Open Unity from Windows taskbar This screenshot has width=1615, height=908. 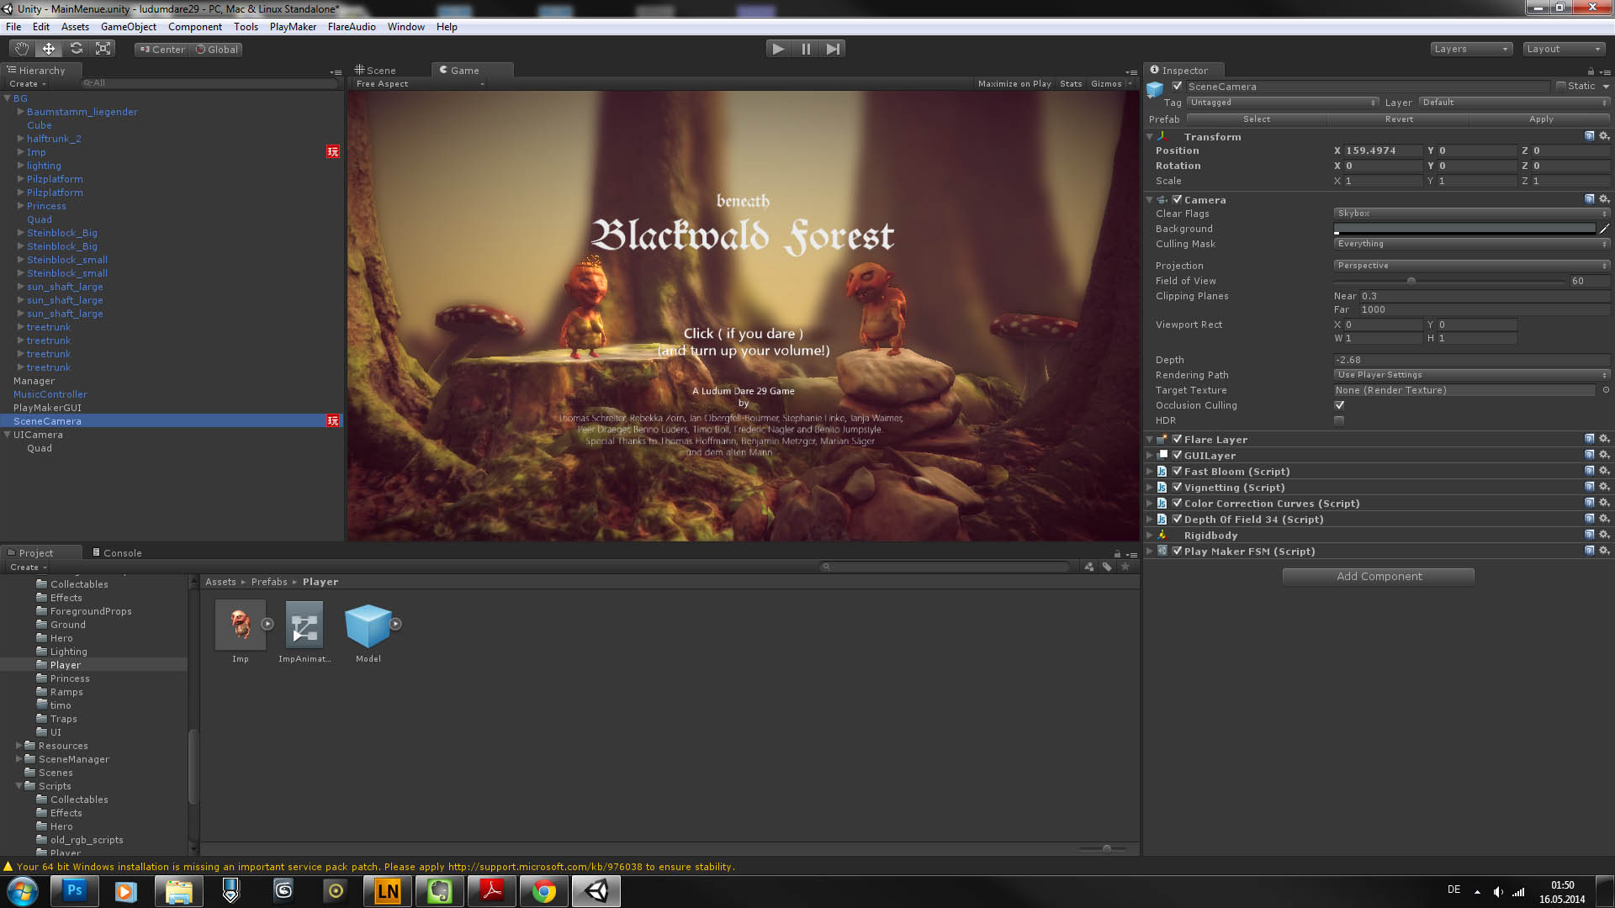[596, 891]
